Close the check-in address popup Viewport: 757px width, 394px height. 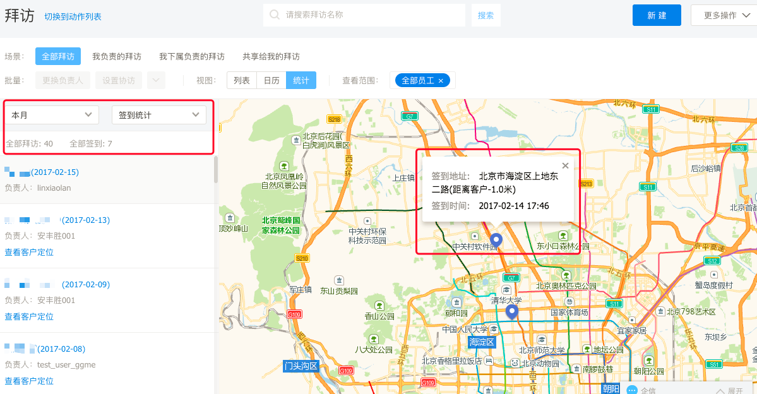tap(565, 165)
